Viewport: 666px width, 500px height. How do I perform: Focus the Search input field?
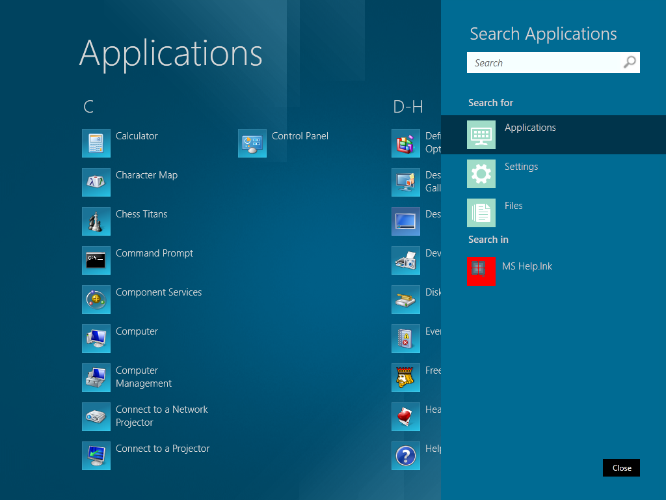tap(553, 62)
